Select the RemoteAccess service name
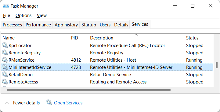Screen dimensions: 220x112 click(23, 82)
